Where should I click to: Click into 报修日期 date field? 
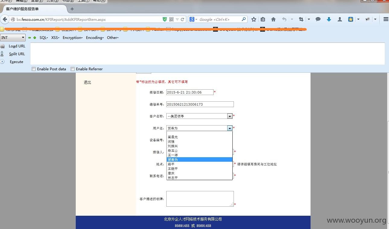[190, 92]
